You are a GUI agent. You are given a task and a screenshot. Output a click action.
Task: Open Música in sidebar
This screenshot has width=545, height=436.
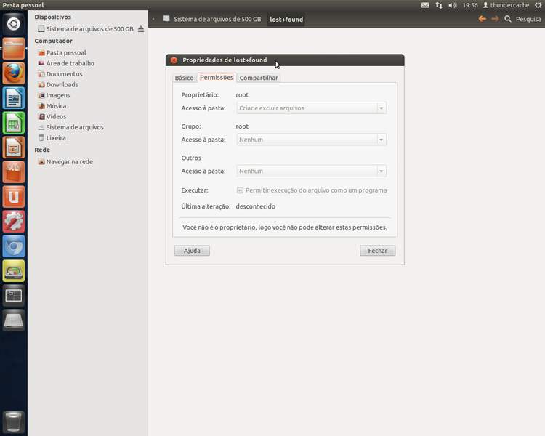tap(52, 106)
